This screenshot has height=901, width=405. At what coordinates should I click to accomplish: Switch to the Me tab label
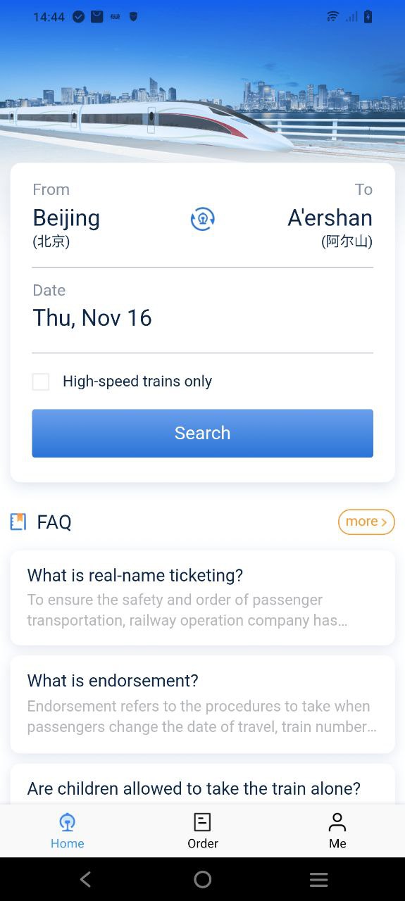pyautogui.click(x=337, y=843)
